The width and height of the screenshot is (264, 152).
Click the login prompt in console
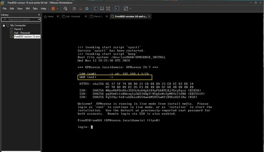point(85,127)
